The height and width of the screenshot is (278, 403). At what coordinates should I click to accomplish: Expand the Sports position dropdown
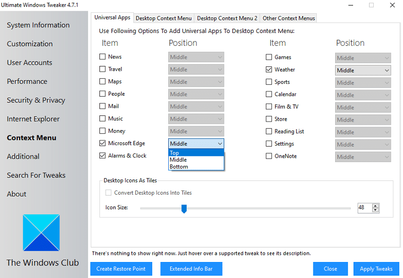pos(363,83)
